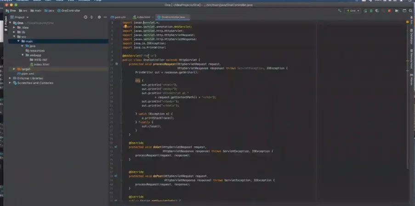The image size is (415, 206).
Task: Open the One run configuration dropdown
Action: pos(352,11)
